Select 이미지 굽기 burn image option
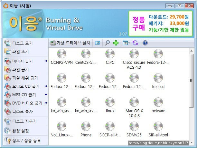The image size is (197, 148). point(22,61)
